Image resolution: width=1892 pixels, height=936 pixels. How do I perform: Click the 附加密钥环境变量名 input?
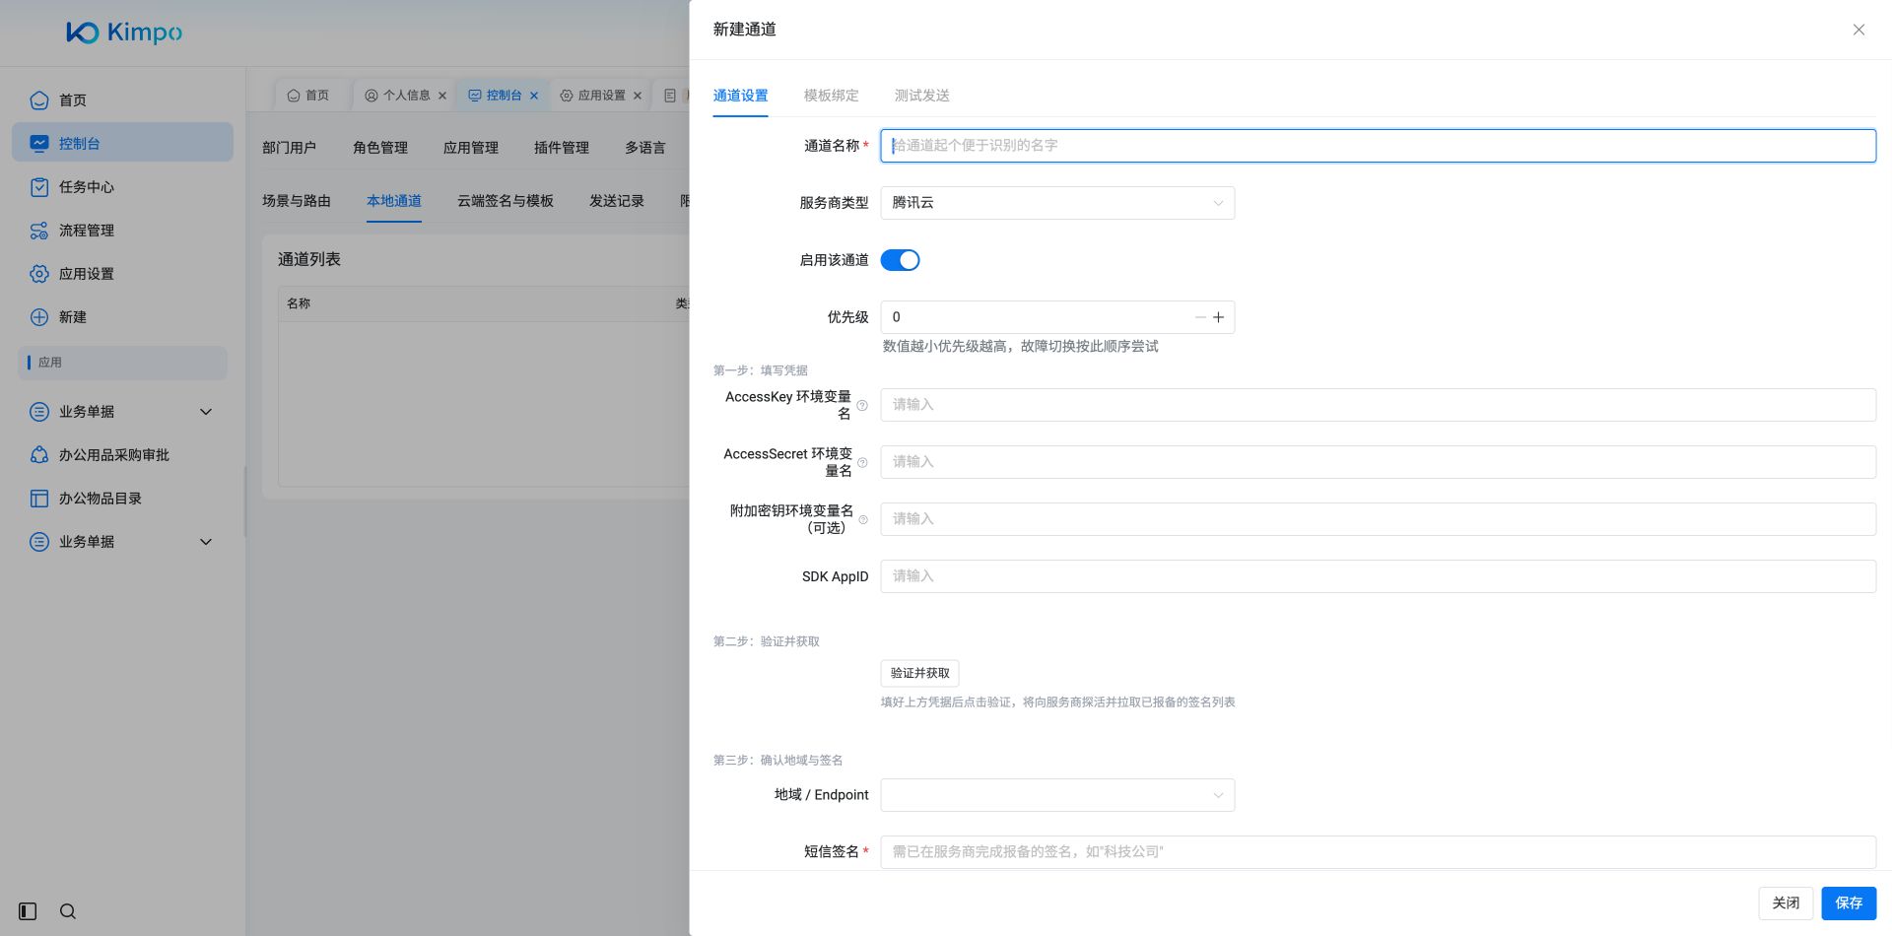coord(1378,519)
